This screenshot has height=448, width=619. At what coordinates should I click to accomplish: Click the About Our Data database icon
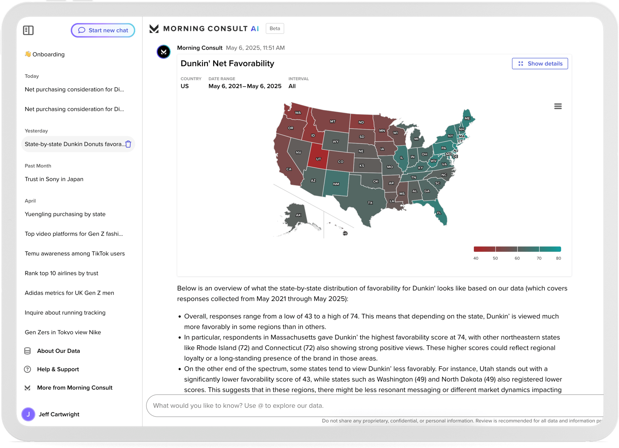click(x=28, y=351)
